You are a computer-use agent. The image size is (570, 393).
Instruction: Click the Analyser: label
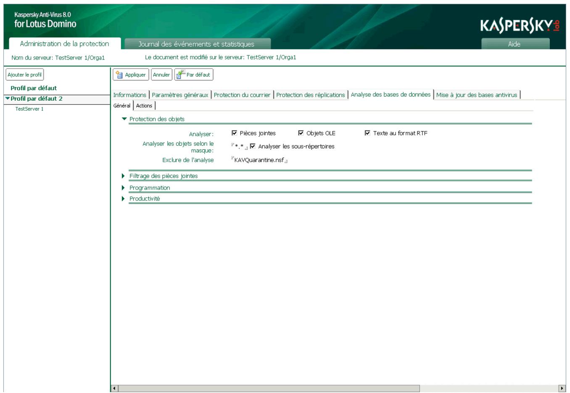click(x=201, y=134)
